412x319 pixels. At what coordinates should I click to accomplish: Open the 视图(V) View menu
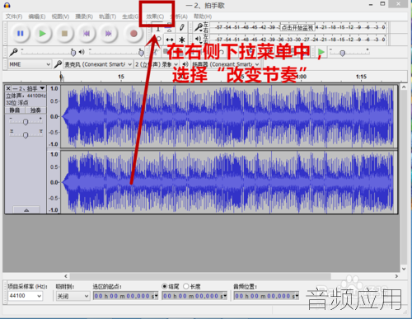(60, 16)
